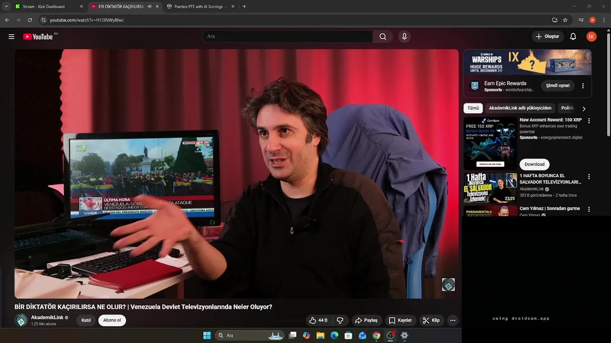Click Şimdi oynat on Warships ad
The image size is (611, 343).
[558, 86]
